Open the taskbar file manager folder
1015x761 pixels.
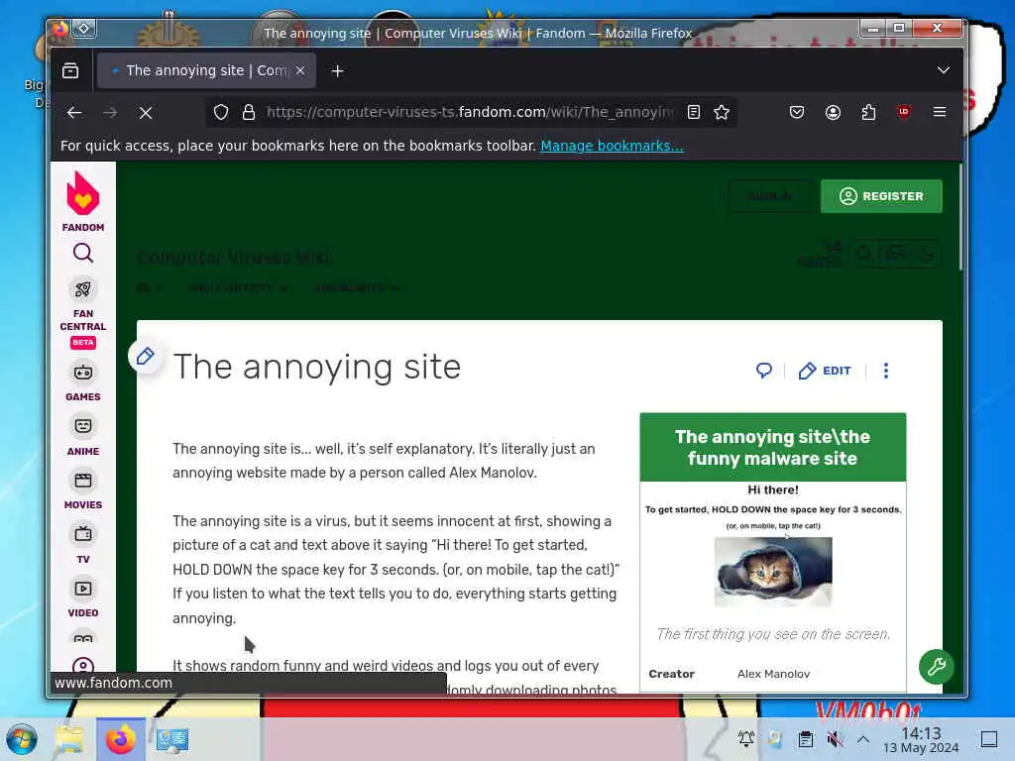click(69, 739)
